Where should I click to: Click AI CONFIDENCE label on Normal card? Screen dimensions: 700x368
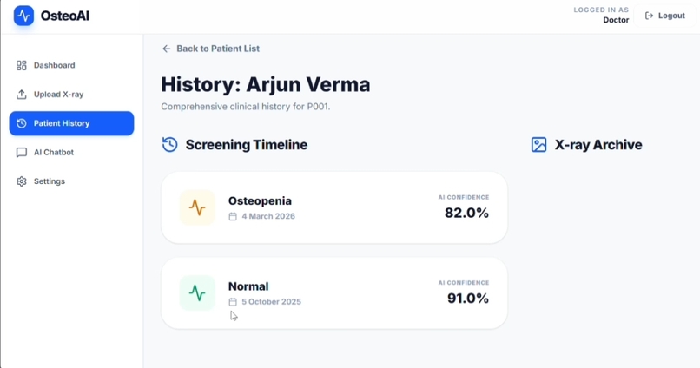coord(464,283)
